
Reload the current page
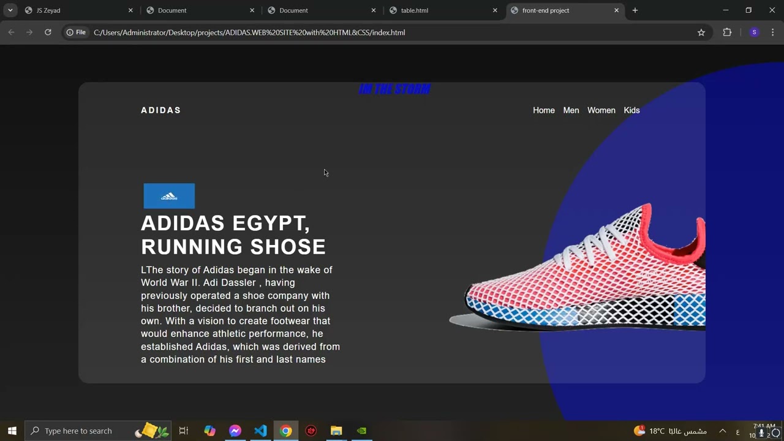pos(48,32)
